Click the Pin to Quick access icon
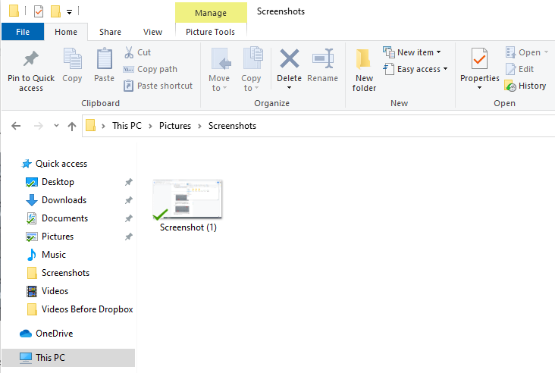This screenshot has width=555, height=373. pos(31,59)
